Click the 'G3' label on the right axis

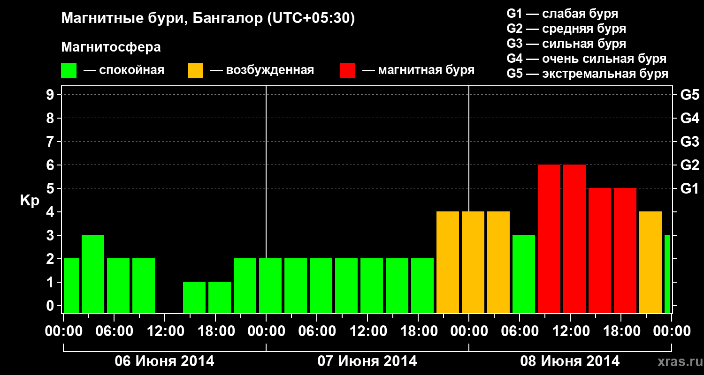pos(689,142)
